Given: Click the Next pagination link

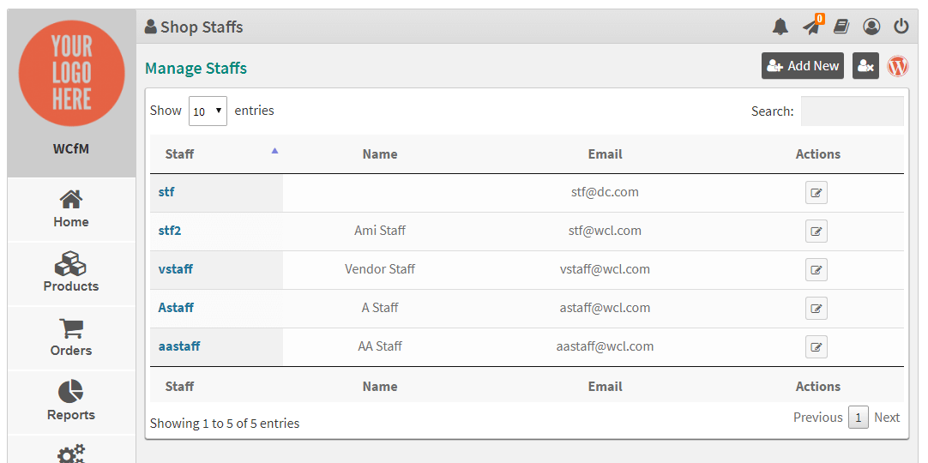Looking at the screenshot, I should 887,418.
